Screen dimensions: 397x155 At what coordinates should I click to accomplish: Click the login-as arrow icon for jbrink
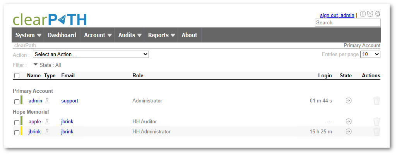(349, 131)
